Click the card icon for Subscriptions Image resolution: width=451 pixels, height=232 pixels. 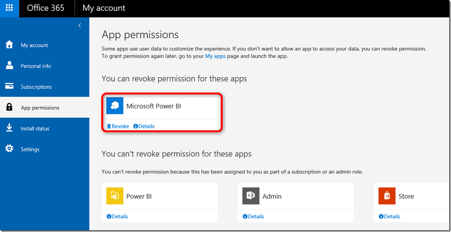[x=10, y=86]
